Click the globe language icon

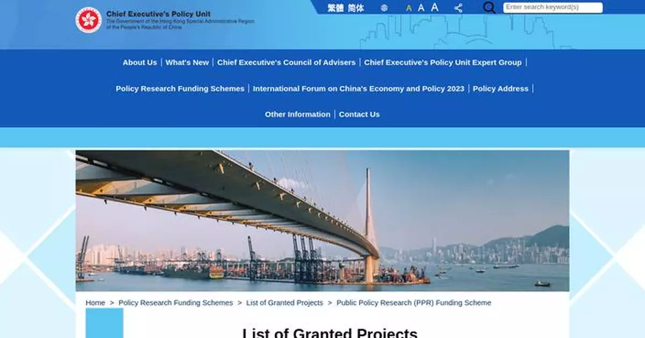384,8
